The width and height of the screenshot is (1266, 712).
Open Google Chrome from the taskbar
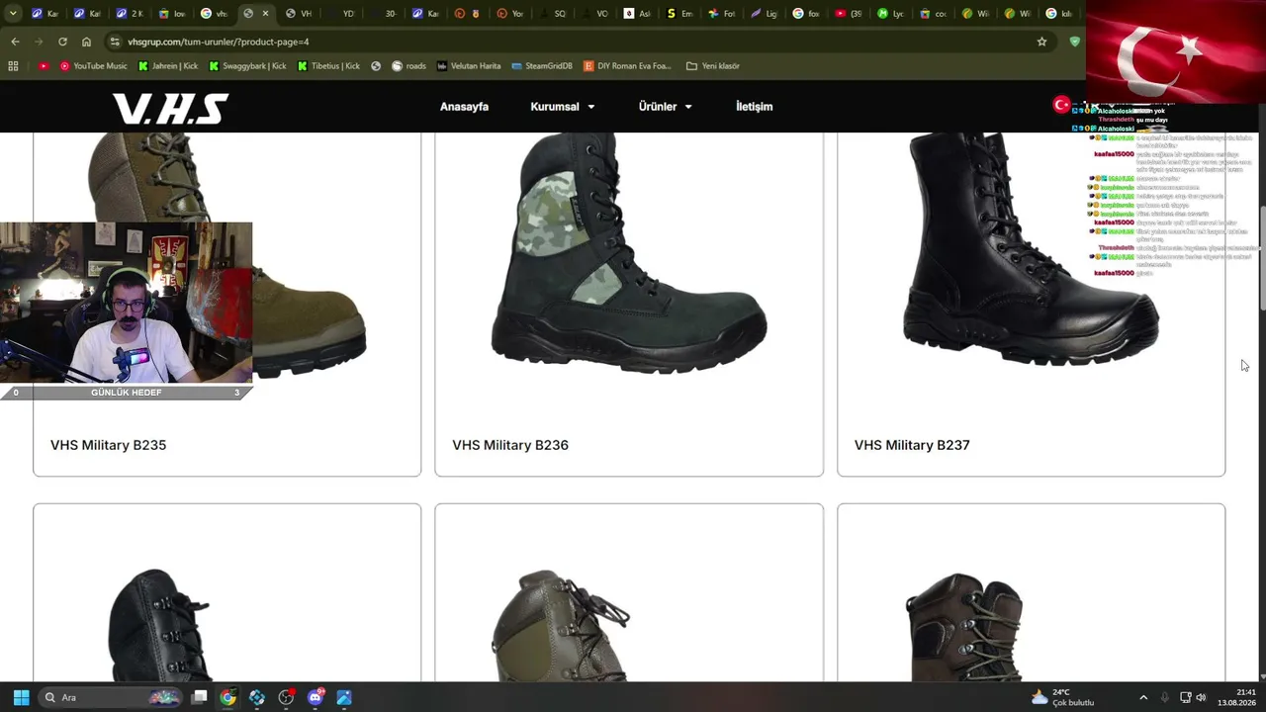(x=227, y=697)
